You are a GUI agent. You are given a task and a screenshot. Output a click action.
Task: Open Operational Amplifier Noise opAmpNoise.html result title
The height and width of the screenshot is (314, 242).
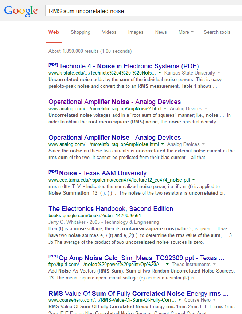[x=114, y=138]
